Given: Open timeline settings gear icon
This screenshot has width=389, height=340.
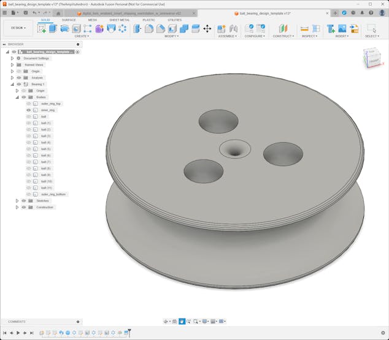Looking at the screenshot, I should tap(383, 333).
